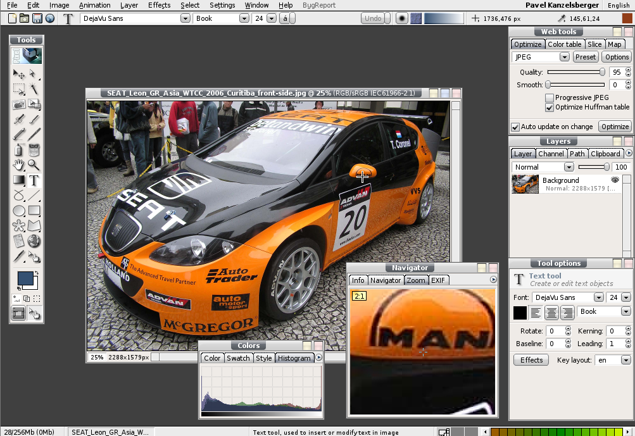The height and width of the screenshot is (436, 635).
Task: Click the Open file folder icon
Action: pyautogui.click(x=25, y=18)
